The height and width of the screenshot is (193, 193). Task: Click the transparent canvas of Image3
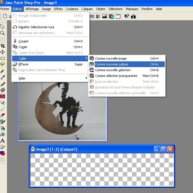[102, 170]
